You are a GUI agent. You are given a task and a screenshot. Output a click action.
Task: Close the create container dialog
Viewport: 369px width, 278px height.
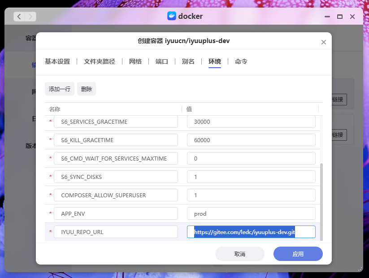(324, 42)
